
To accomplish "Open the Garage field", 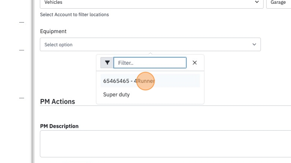I will [x=279, y=3].
